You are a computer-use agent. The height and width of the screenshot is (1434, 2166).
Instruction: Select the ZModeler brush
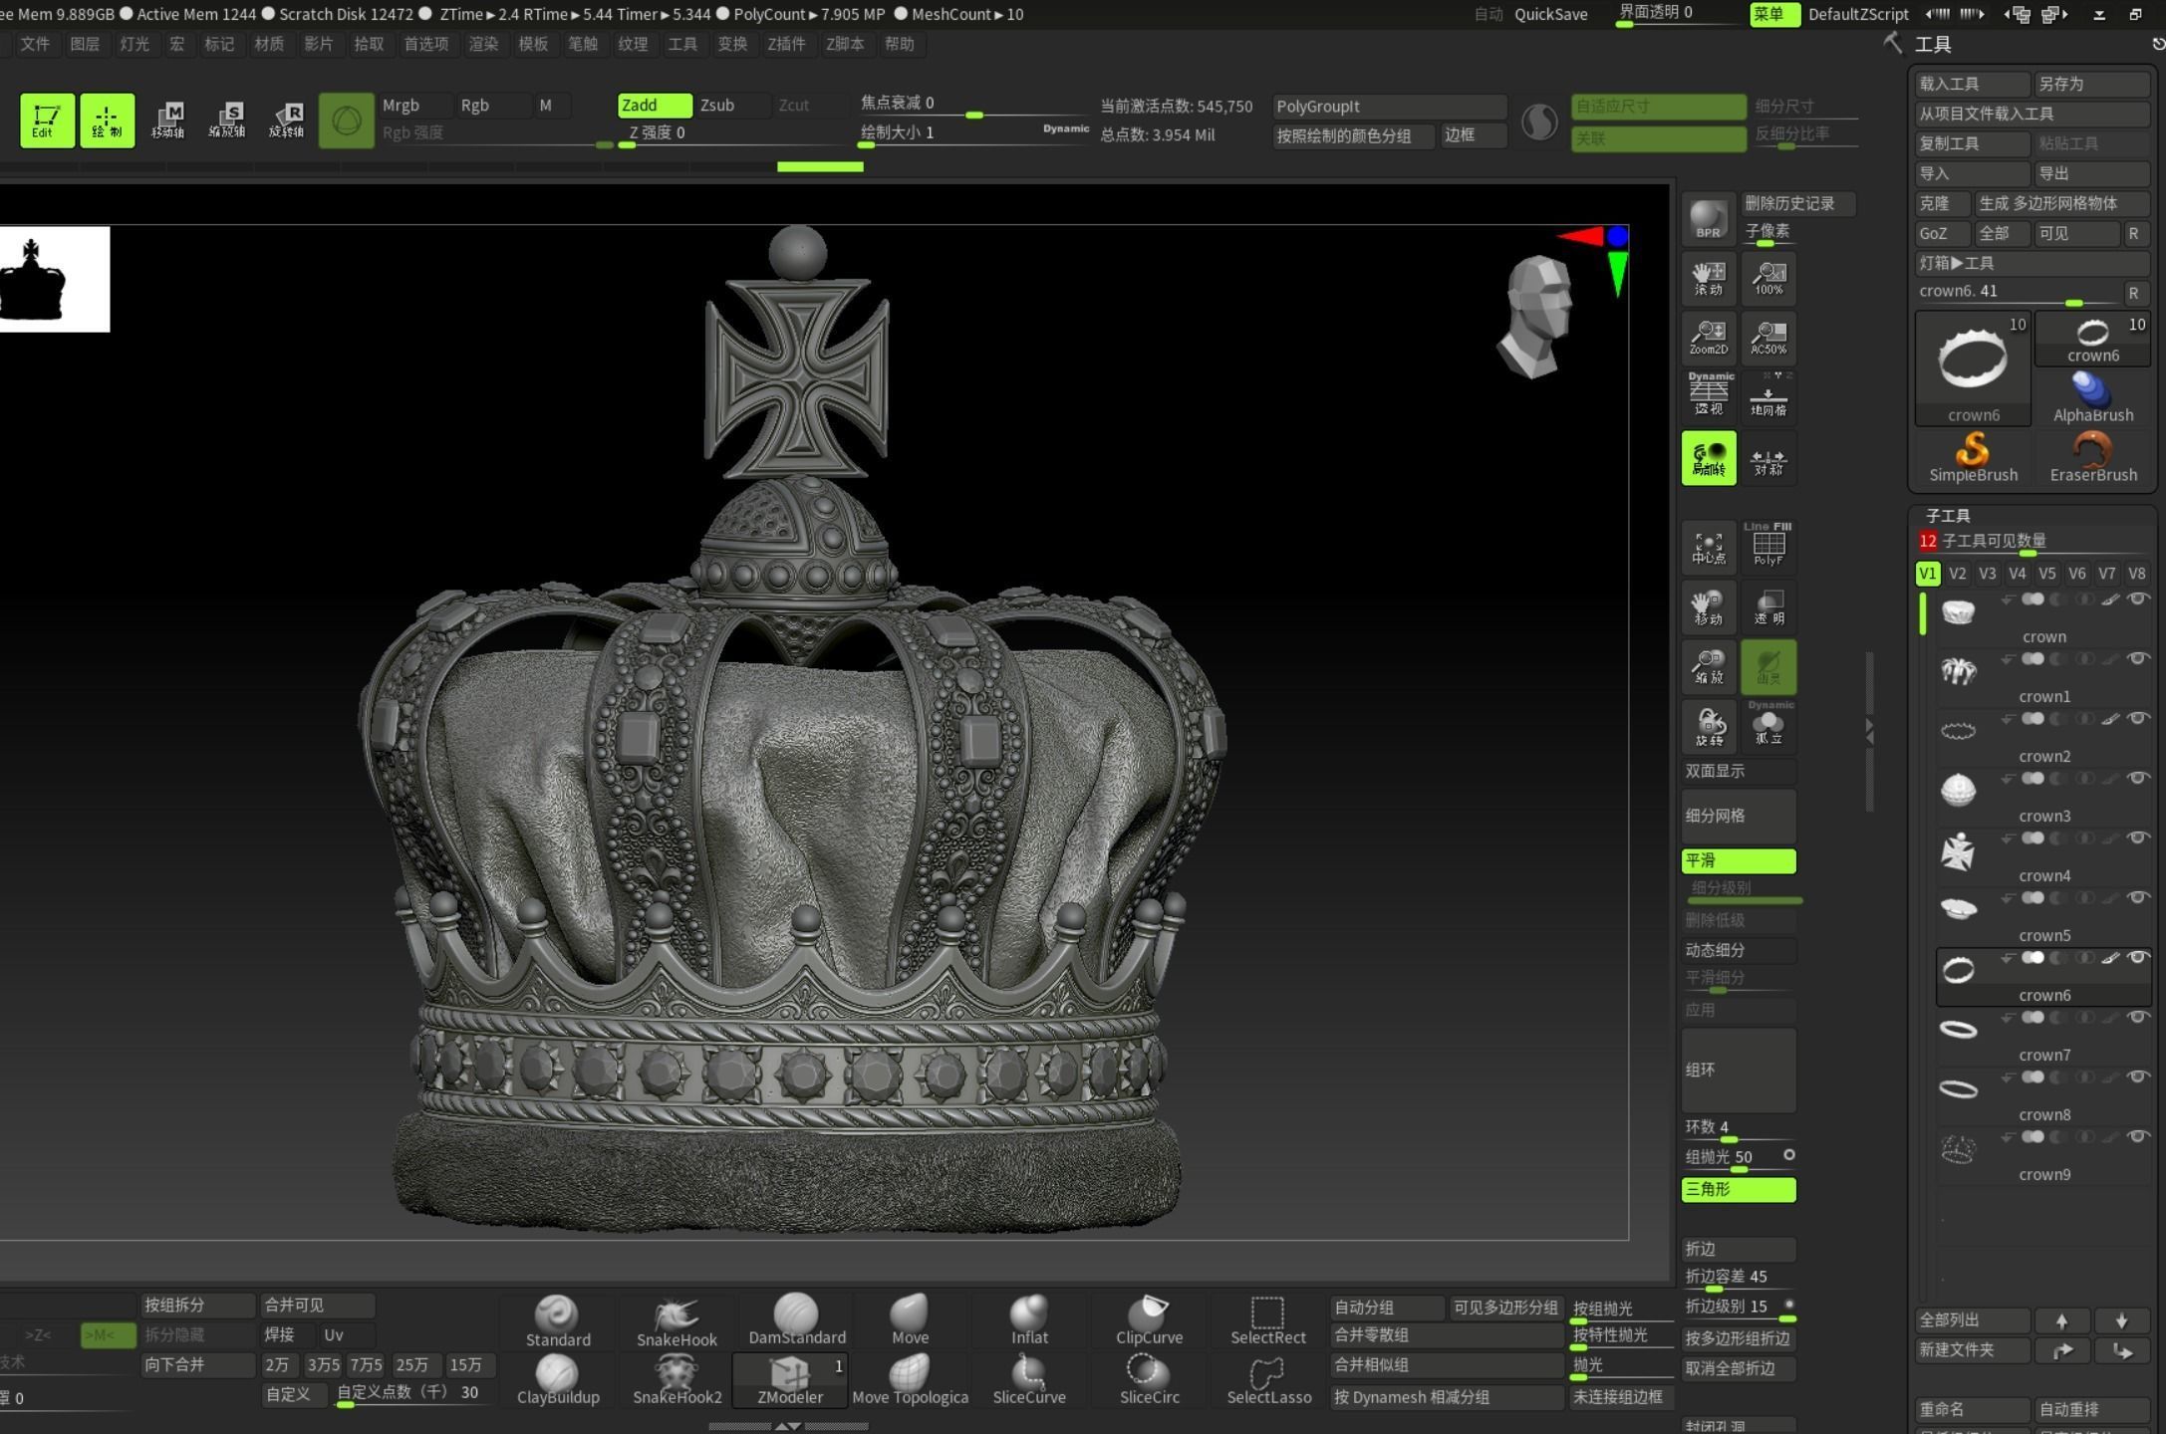790,1379
